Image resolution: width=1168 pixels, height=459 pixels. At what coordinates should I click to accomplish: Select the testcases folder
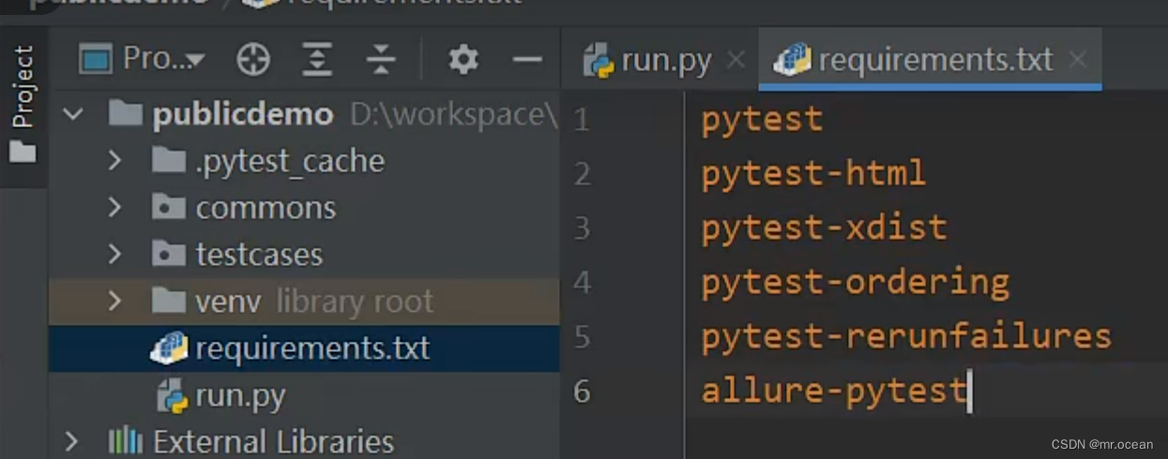[x=259, y=254]
